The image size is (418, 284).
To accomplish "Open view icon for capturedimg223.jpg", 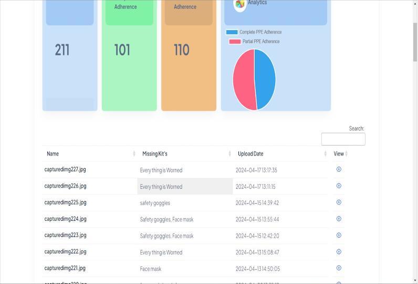I will point(339,235).
